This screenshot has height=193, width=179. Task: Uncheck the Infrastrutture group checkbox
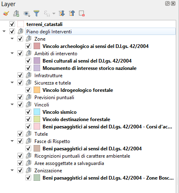coord(20,75)
